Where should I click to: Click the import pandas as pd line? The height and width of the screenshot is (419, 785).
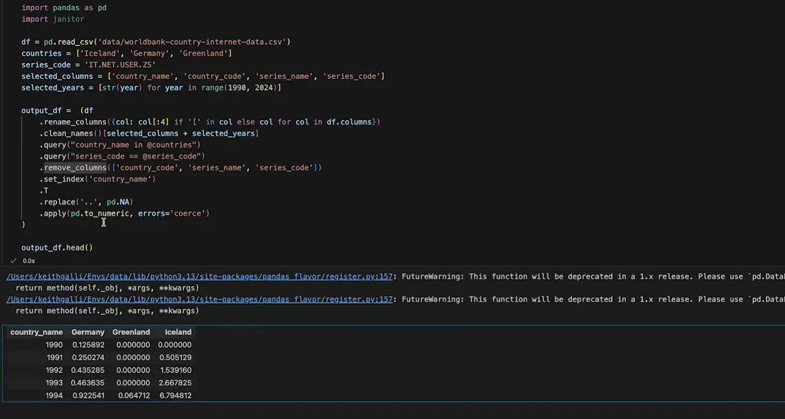pos(64,7)
